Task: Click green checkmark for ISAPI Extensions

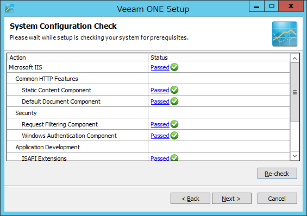Action: [174, 157]
